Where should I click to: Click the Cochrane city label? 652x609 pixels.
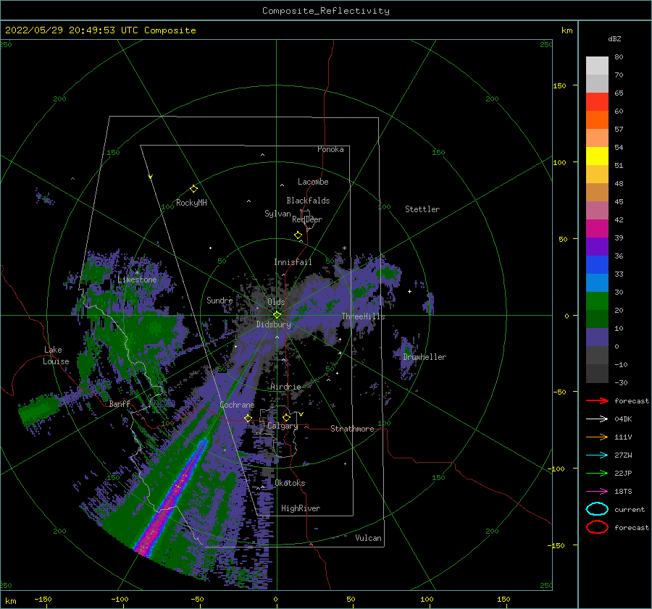pos(237,405)
